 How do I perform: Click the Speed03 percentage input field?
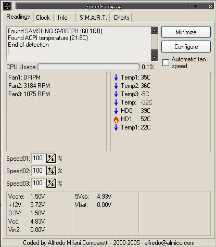39,183
